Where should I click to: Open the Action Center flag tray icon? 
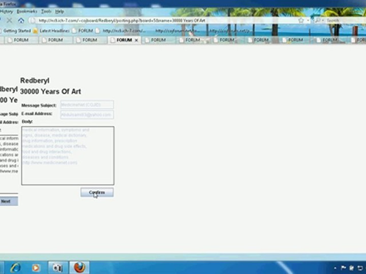[343, 268]
